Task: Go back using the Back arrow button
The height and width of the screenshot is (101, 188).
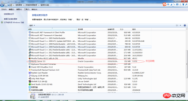Action: [2, 5]
